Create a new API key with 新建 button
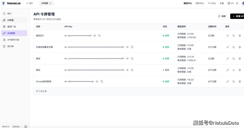The height and width of the screenshot is (128, 244). (237, 16)
